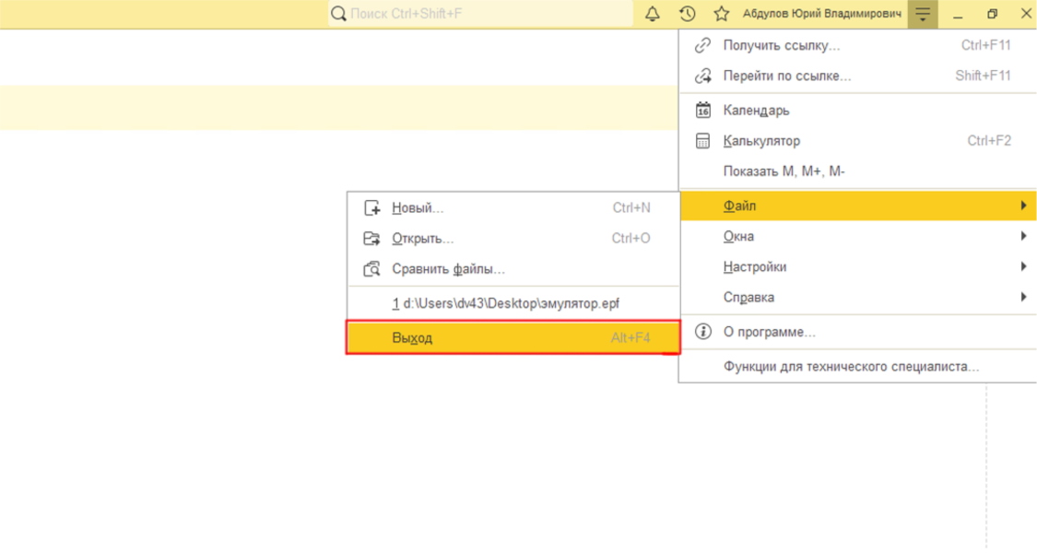Screen dimensions: 1037x553
Task: Click the info icon beside О программе
Action: 703,332
